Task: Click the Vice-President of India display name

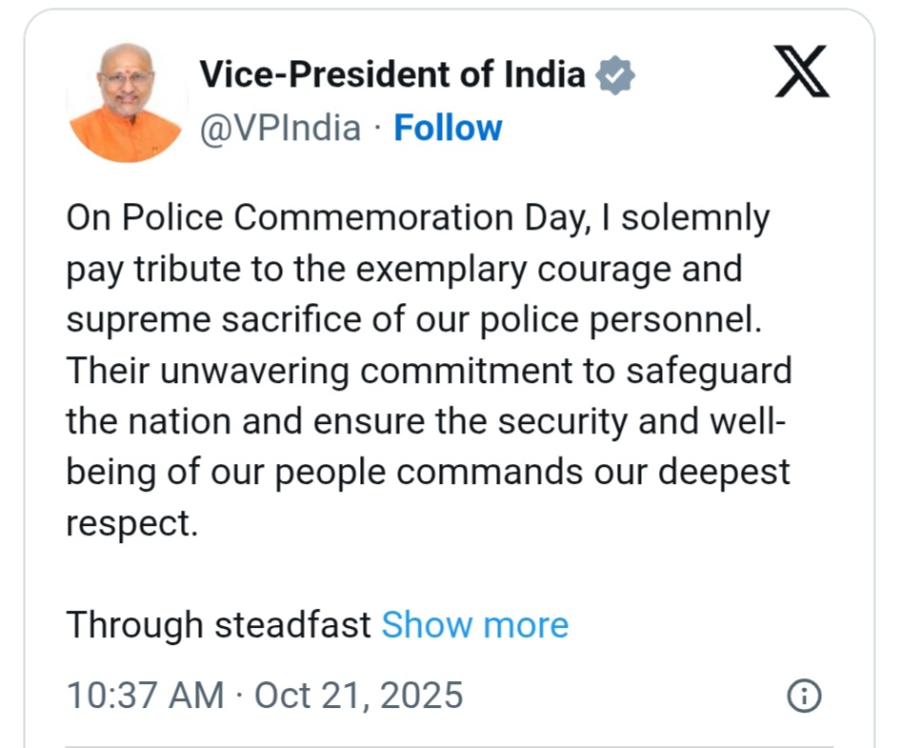Action: coord(391,73)
